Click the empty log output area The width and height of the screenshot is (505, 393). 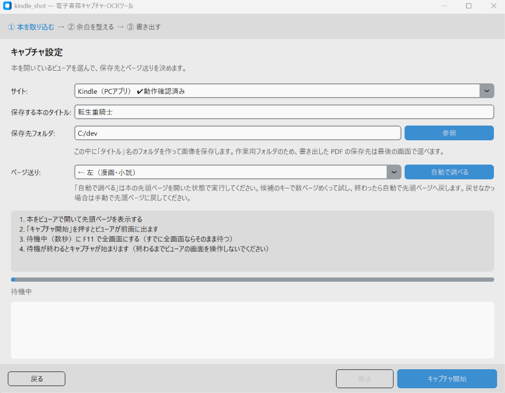(252, 330)
